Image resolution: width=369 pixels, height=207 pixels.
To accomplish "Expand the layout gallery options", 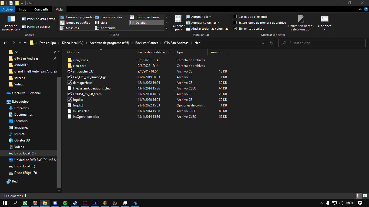I will pyautogui.click(x=166, y=28).
